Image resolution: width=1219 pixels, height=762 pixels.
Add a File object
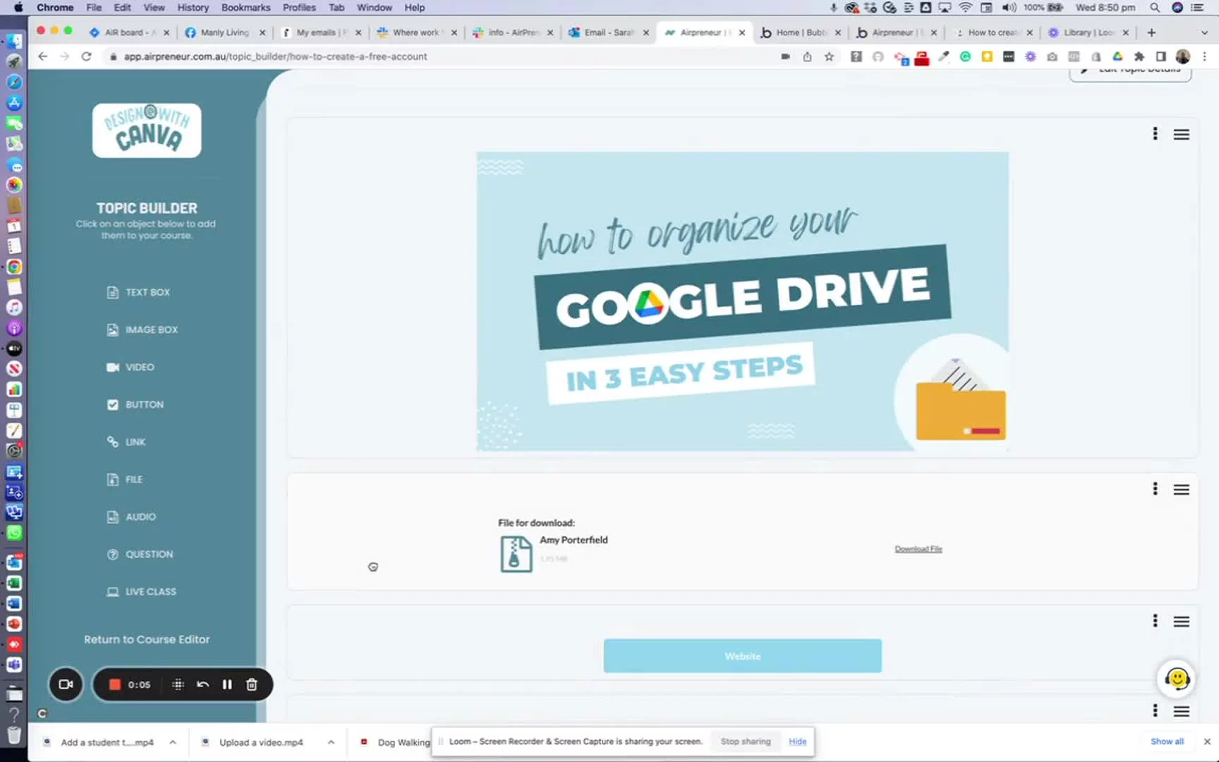125,479
